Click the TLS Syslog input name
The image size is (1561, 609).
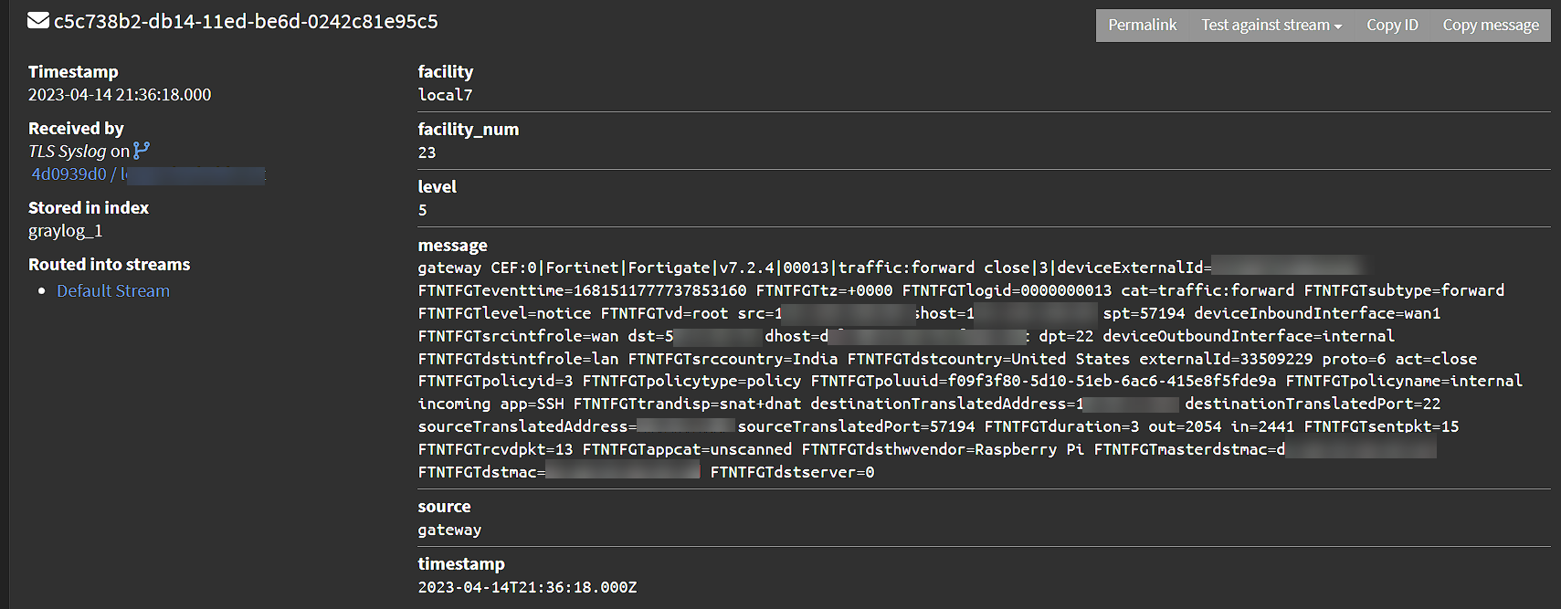(x=67, y=151)
